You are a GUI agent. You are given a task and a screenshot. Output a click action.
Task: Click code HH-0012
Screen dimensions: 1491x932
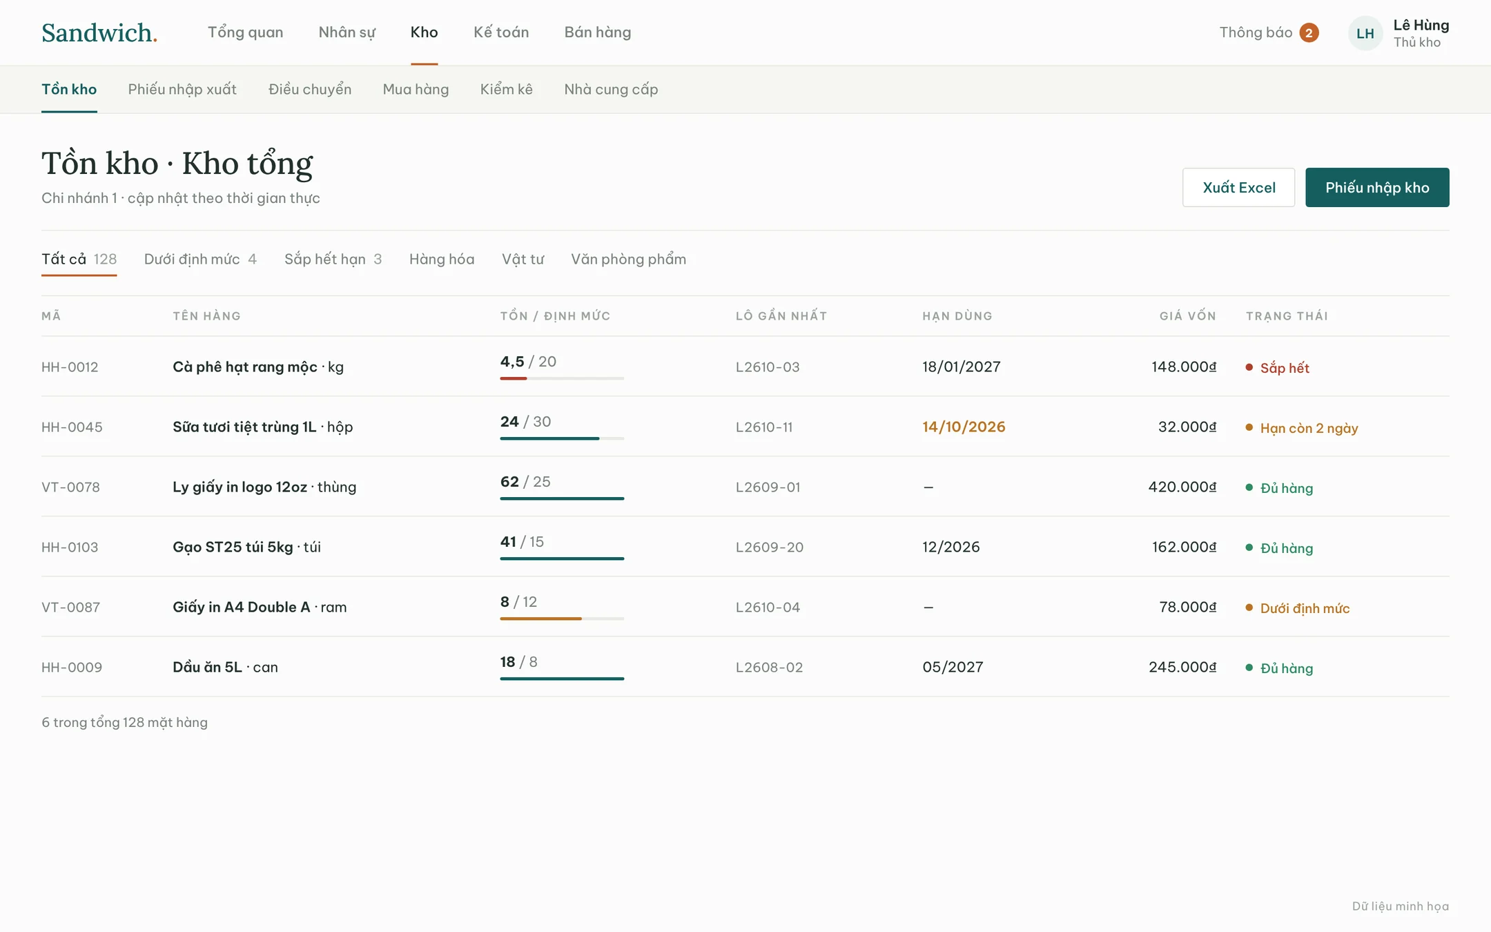pos(70,367)
